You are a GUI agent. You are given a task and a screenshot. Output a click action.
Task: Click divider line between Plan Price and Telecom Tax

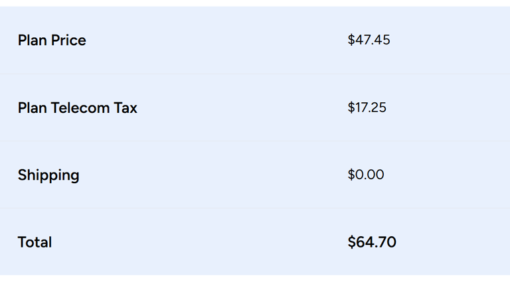(x=255, y=74)
